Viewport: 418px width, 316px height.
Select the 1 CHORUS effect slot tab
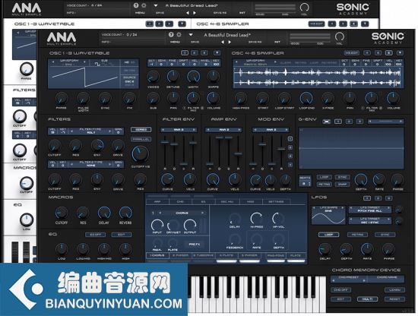pos(157,255)
